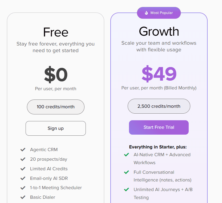Viewport: 222px width, 203px height.
Task: Click the checkmark beside Agentic CRM
Action: pyautogui.click(x=23, y=150)
